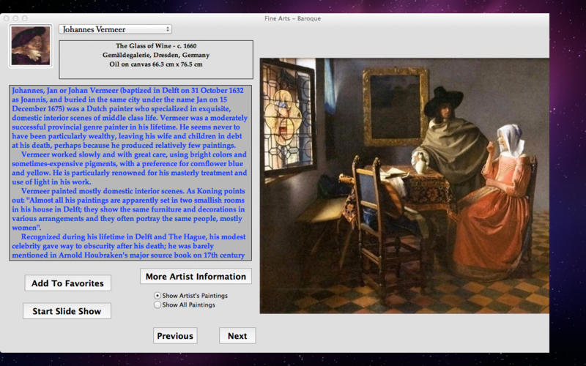Start the slide show

67,311
